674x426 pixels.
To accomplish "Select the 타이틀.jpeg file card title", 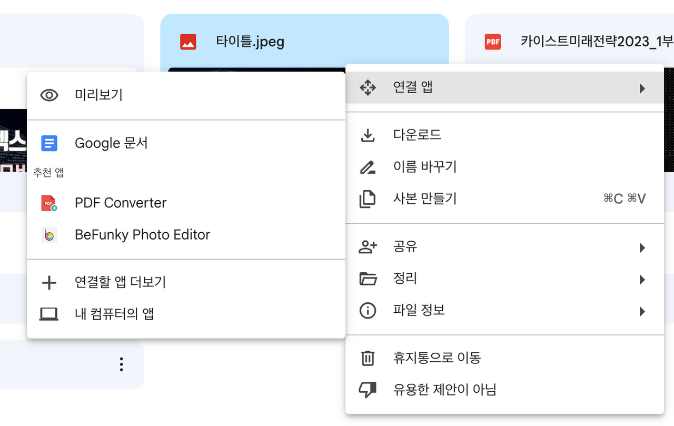I will point(250,42).
